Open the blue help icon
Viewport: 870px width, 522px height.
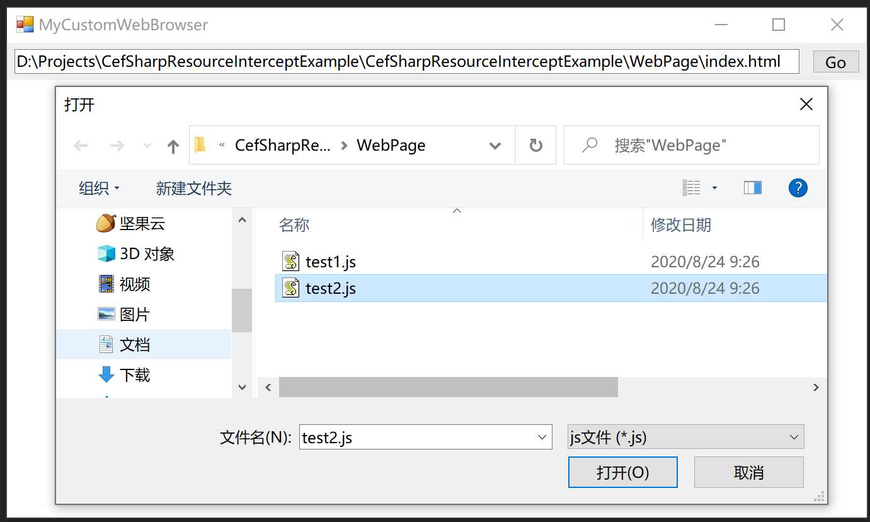(798, 187)
